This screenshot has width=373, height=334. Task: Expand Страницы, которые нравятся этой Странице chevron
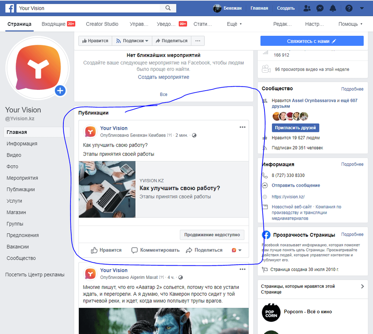pos(362,286)
